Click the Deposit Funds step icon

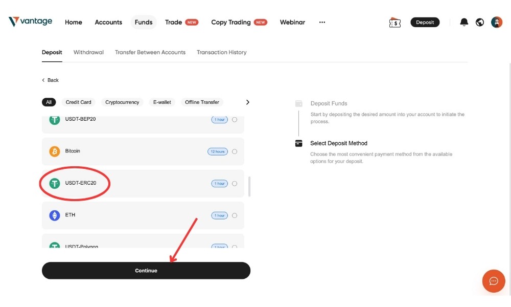pyautogui.click(x=298, y=103)
